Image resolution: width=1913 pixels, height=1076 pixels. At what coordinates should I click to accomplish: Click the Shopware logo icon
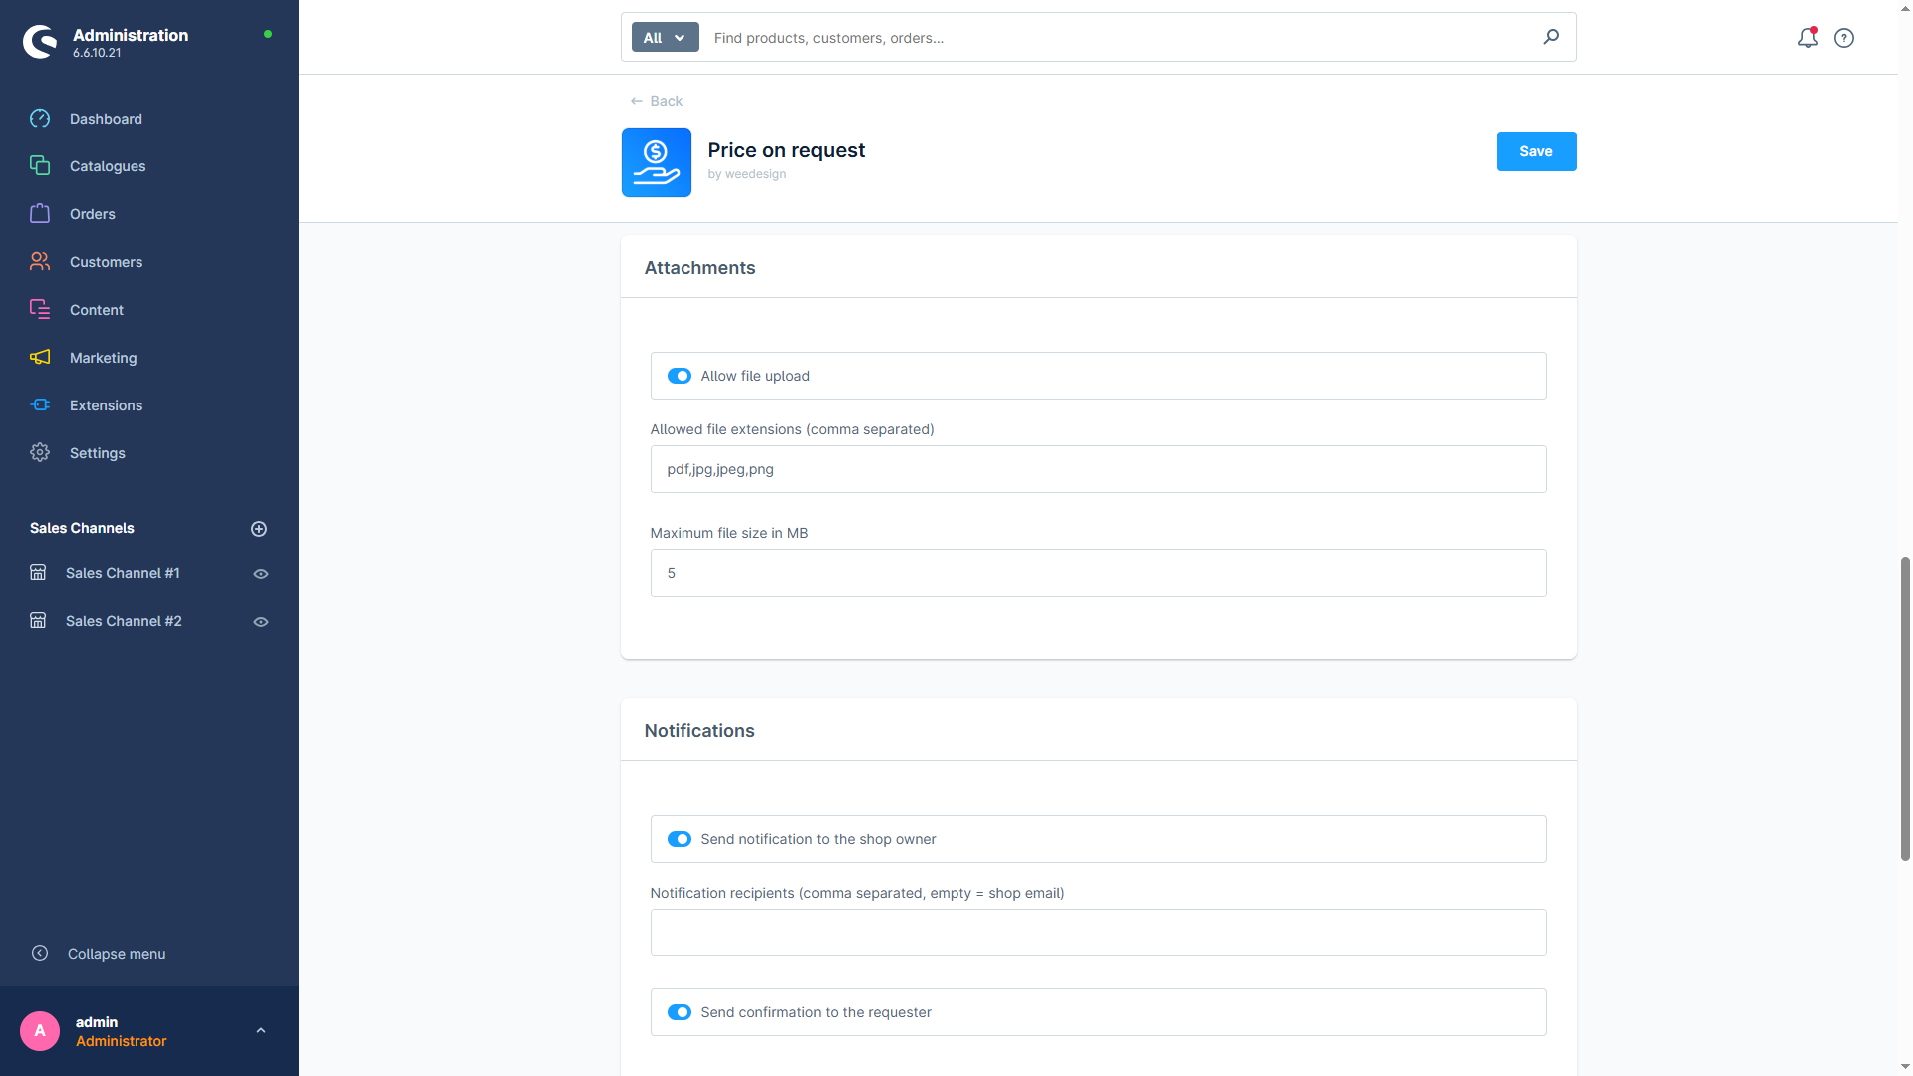[40, 42]
